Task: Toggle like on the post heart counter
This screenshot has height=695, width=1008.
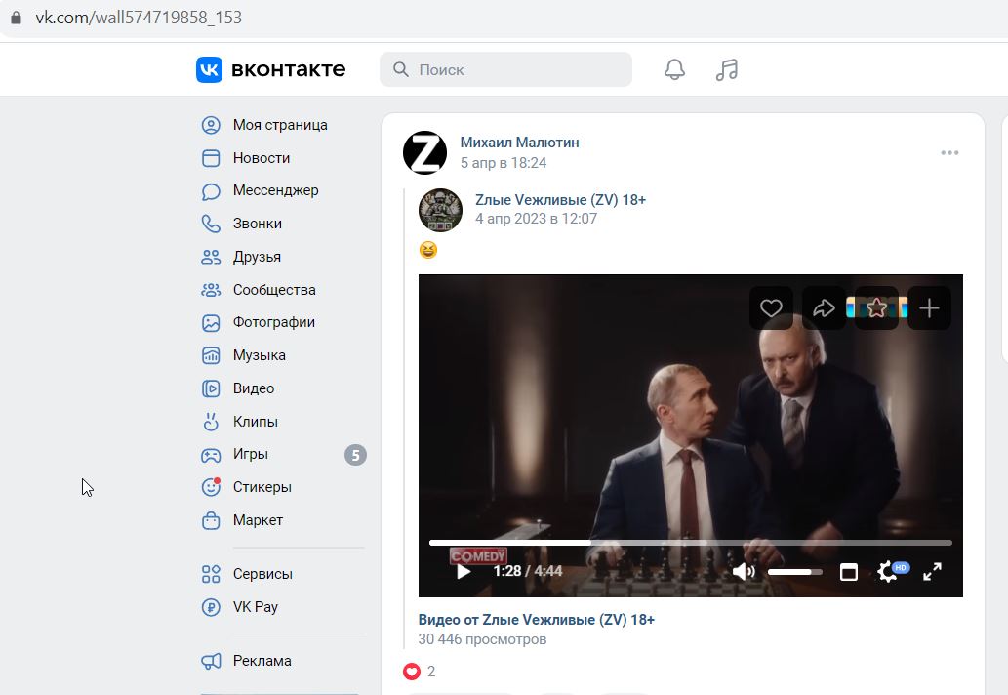Action: [x=420, y=672]
